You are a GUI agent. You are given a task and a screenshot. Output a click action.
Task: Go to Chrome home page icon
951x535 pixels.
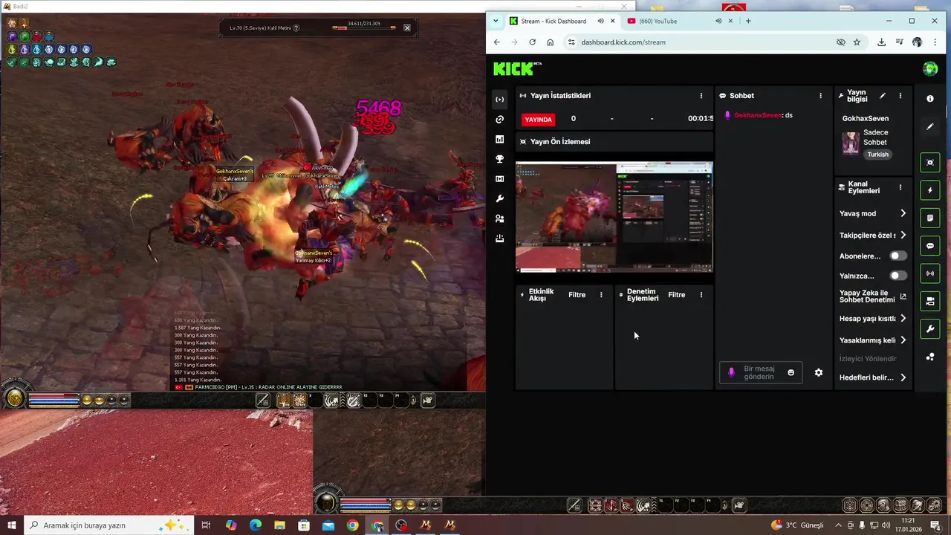click(550, 42)
